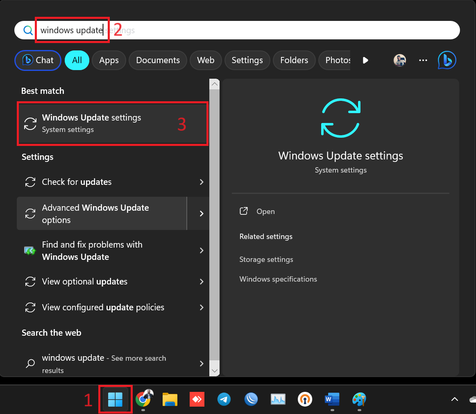The image size is (476, 414).
Task: Open the performance monitor chart app in taskbar
Action: pyautogui.click(x=278, y=399)
